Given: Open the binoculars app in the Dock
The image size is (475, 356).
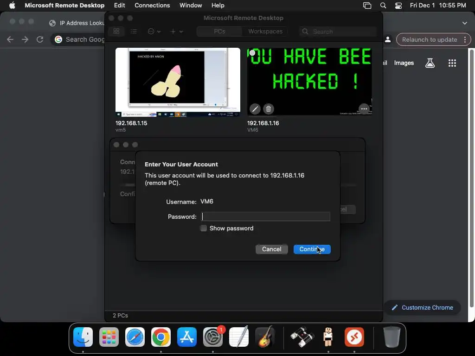Looking at the screenshot, I should pyautogui.click(x=302, y=337).
